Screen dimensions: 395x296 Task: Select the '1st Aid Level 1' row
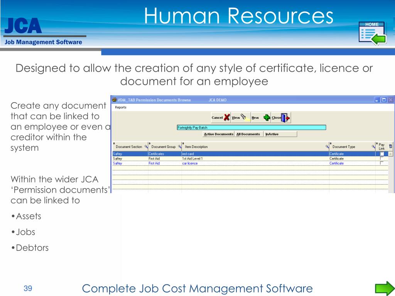coord(250,158)
